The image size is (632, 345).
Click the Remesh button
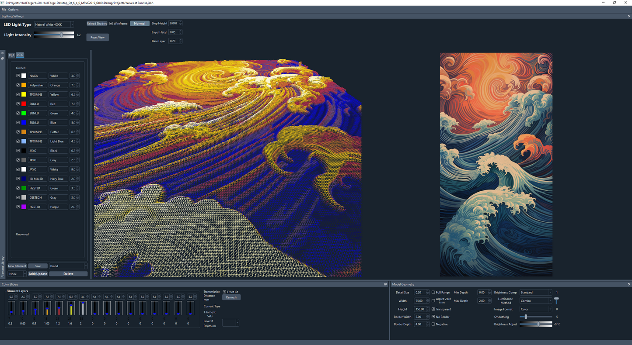coord(231,297)
